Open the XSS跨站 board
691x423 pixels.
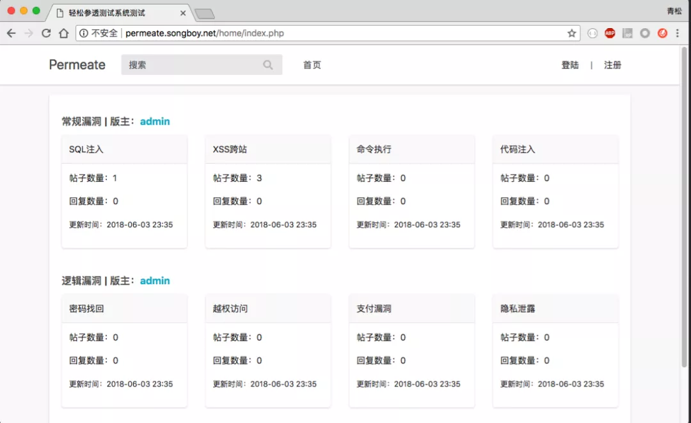(230, 149)
